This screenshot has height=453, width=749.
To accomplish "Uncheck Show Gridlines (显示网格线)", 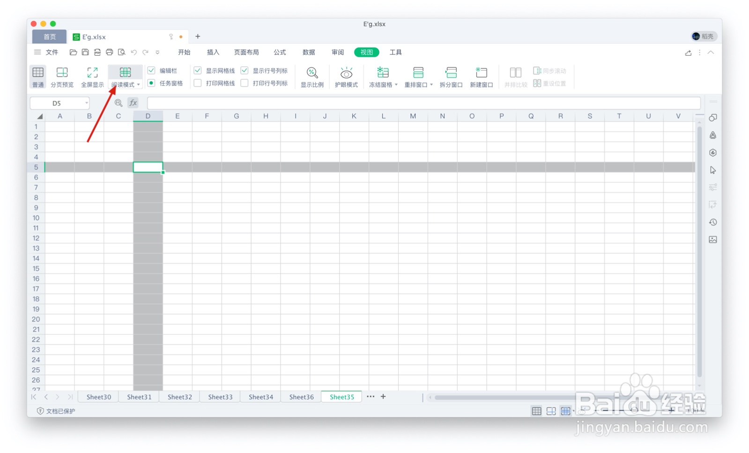I will (198, 70).
